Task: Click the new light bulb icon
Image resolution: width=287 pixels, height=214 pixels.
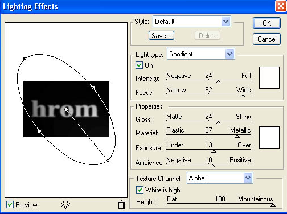Action: [x=65, y=204]
